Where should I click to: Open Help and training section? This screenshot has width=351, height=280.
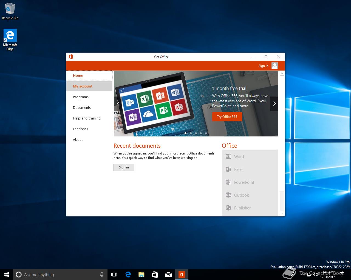89,118
